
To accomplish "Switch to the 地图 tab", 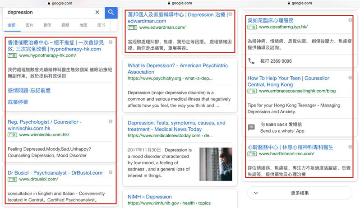I will point(83,25).
